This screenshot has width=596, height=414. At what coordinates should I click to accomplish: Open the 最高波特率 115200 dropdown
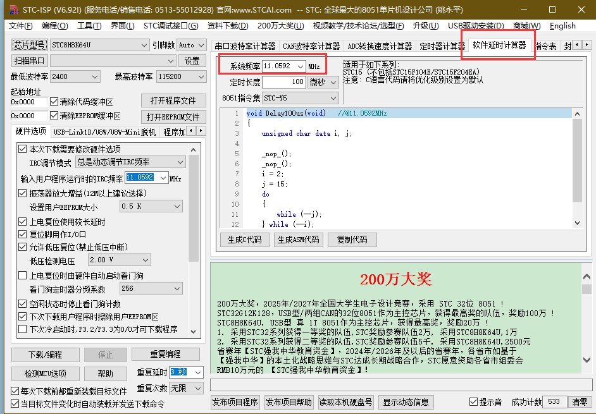tap(201, 76)
